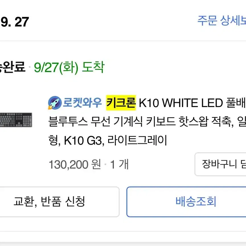Click the 130,200 원 price
The width and height of the screenshot is (246, 246).
tap(75, 165)
